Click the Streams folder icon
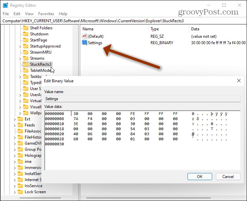 pyautogui.click(x=26, y=58)
